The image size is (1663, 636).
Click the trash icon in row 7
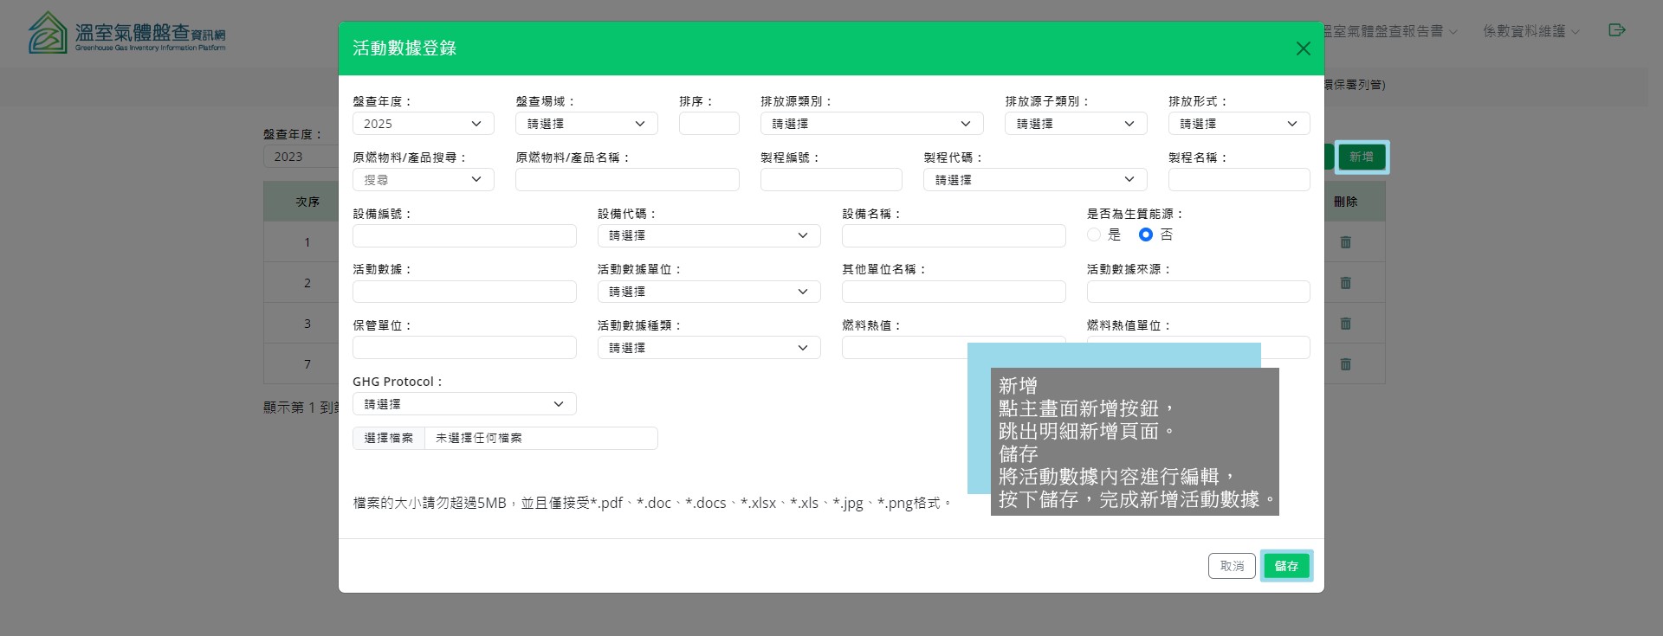pyautogui.click(x=1345, y=364)
